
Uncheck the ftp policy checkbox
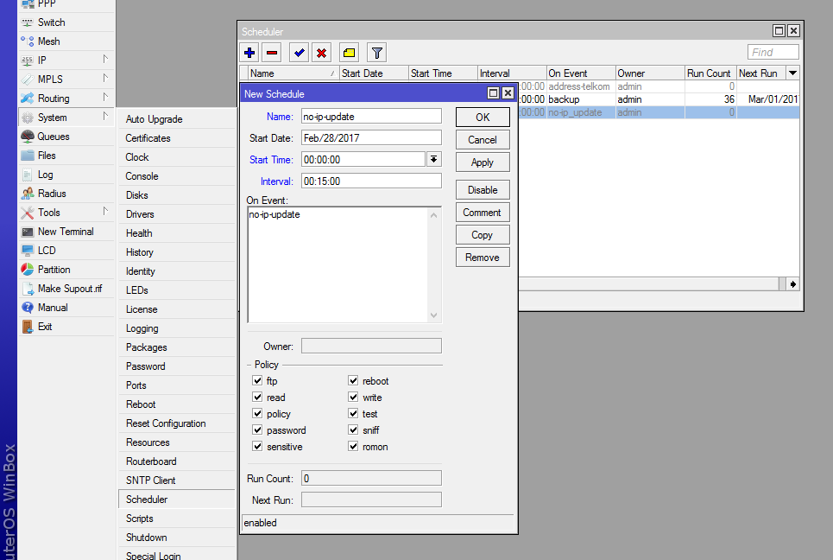(256, 380)
